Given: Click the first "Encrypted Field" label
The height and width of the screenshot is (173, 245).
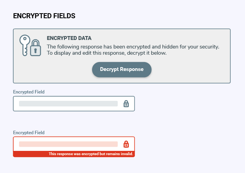Looking at the screenshot, I should (29, 92).
